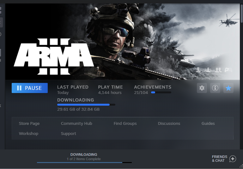The width and height of the screenshot is (243, 169).
Task: Click the window resize grip in the corner
Action: 241,166
